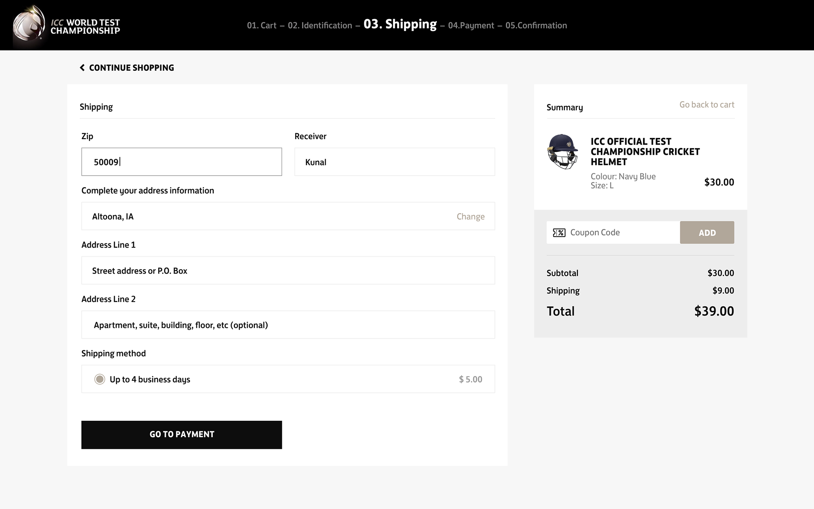Click Change next to Altoona, IA
814x509 pixels.
pyautogui.click(x=470, y=217)
